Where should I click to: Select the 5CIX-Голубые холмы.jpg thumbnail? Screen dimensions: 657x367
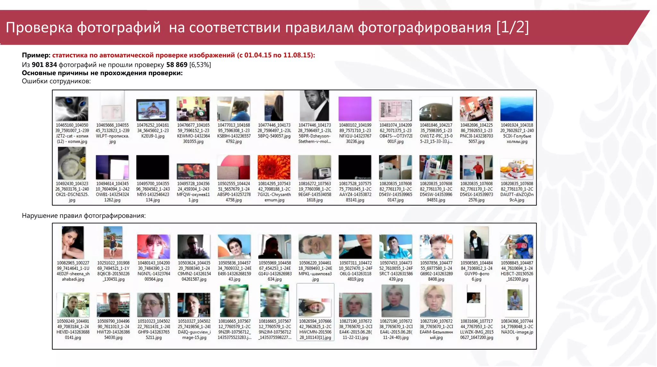[517, 109]
